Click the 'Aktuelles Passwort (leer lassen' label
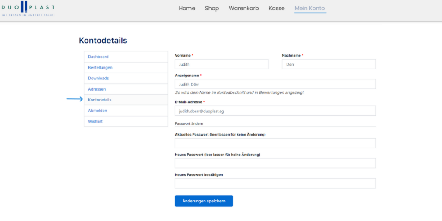Screen dimensions: 442x221 click(x=220, y=135)
